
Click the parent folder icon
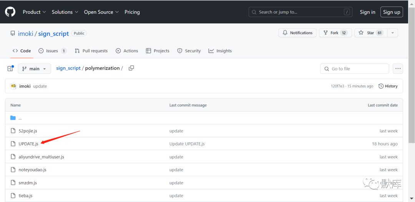click(x=13, y=118)
